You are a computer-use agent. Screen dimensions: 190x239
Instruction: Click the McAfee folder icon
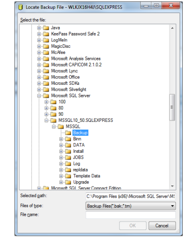click(x=46, y=53)
